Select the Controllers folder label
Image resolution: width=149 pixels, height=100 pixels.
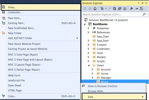pos(103,49)
